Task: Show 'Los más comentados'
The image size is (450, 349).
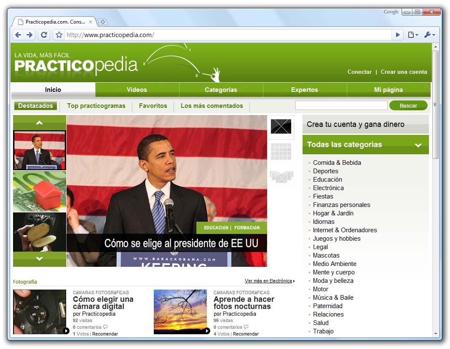Action: pyautogui.click(x=212, y=106)
